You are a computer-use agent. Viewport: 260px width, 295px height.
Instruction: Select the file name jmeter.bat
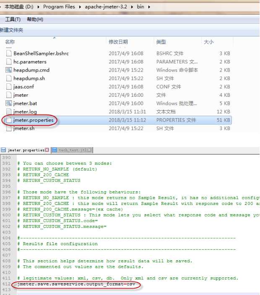tap(25, 103)
